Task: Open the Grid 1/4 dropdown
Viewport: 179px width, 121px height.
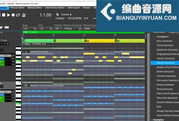Action: 45,29
